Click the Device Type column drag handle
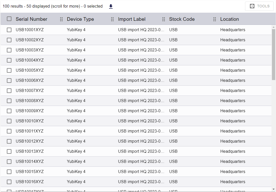The width and height of the screenshot is (276, 192). pos(112,19)
